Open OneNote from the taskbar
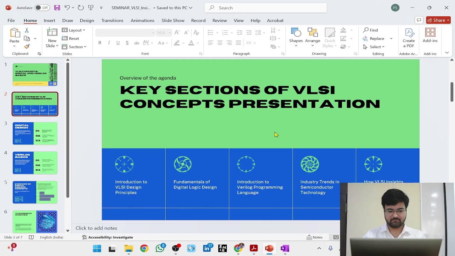Screen dimensions: 455x256 (285, 248)
